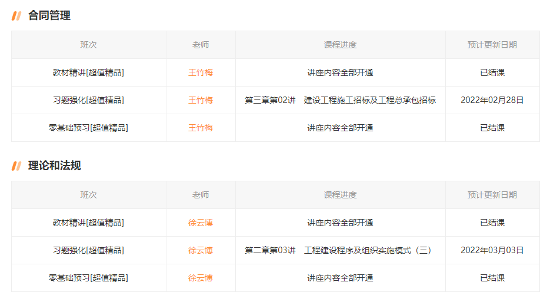
Task: Click 课程进度 column header in 理论和法规 table
Action: 340,195
